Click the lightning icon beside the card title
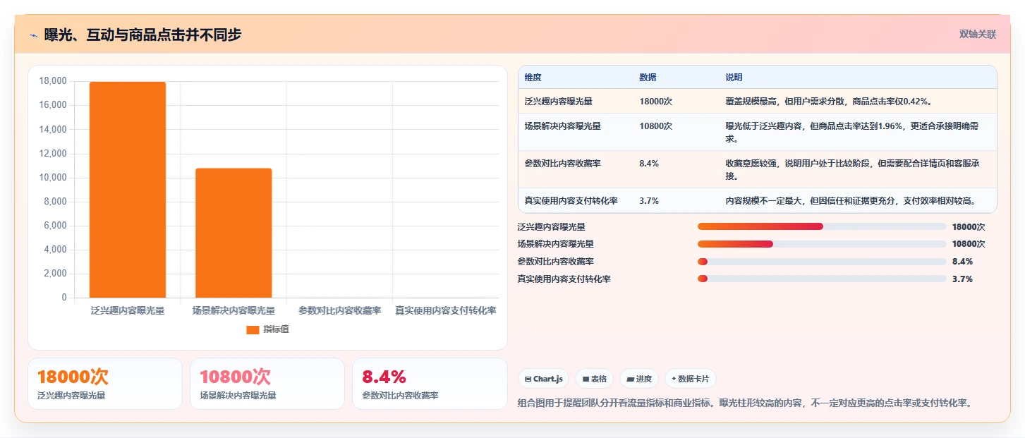 point(34,35)
